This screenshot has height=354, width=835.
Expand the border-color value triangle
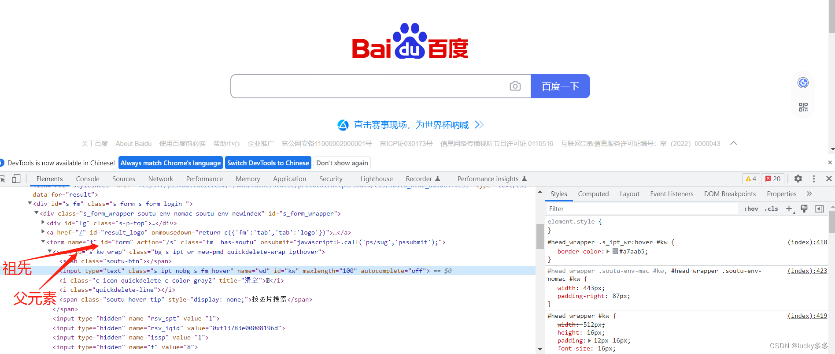pyautogui.click(x=608, y=251)
